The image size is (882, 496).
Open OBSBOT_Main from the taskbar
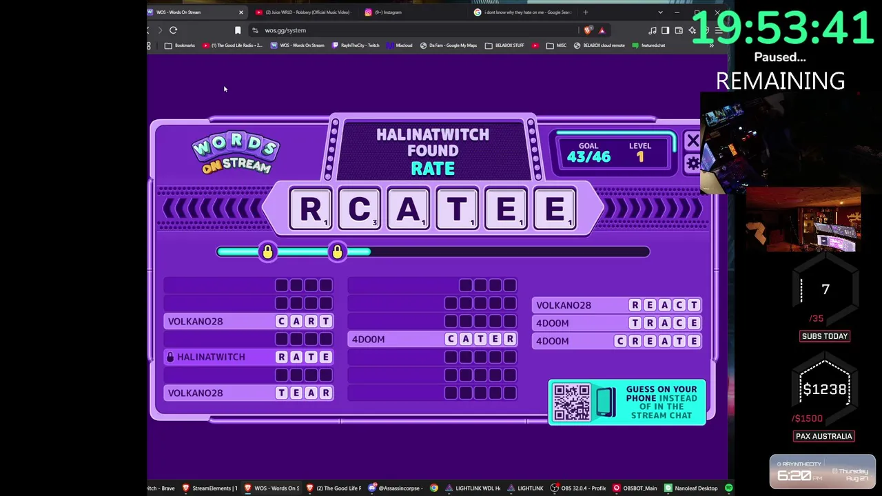pyautogui.click(x=635, y=488)
